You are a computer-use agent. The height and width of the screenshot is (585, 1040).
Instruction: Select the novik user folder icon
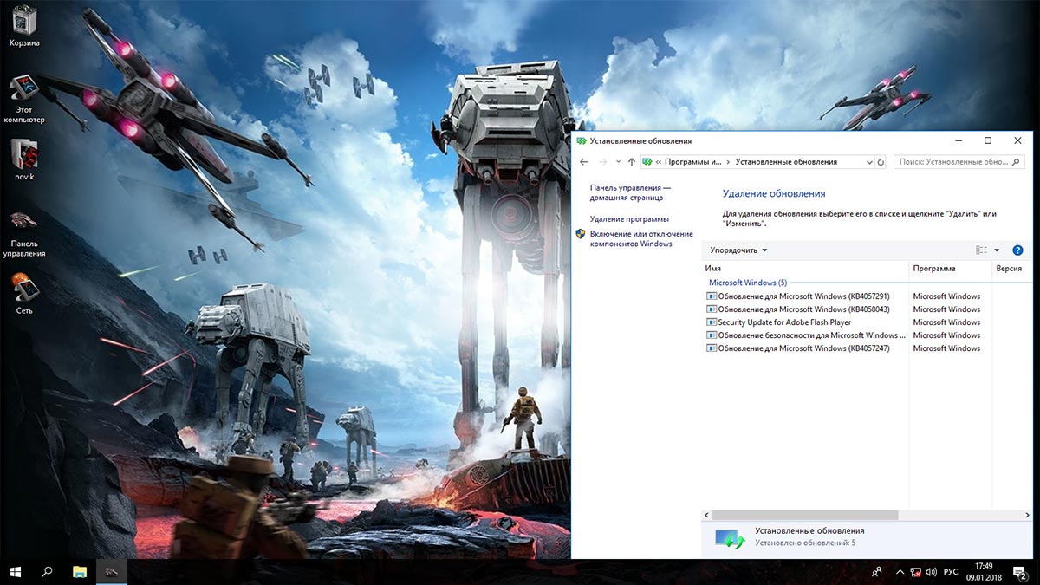click(x=24, y=159)
